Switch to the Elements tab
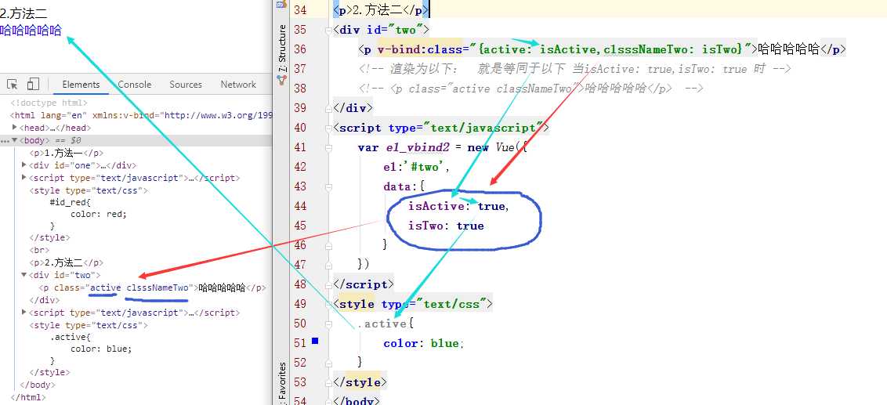This screenshot has height=405, width=887. point(81,85)
